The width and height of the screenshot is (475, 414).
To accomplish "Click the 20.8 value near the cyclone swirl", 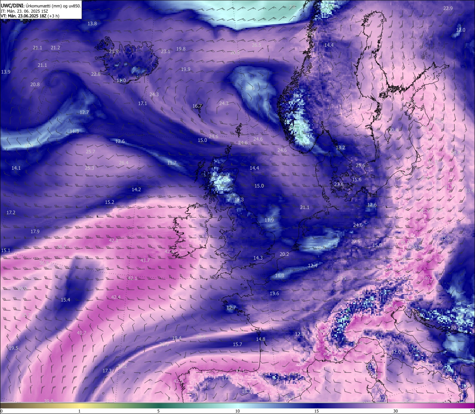I will [35, 84].
